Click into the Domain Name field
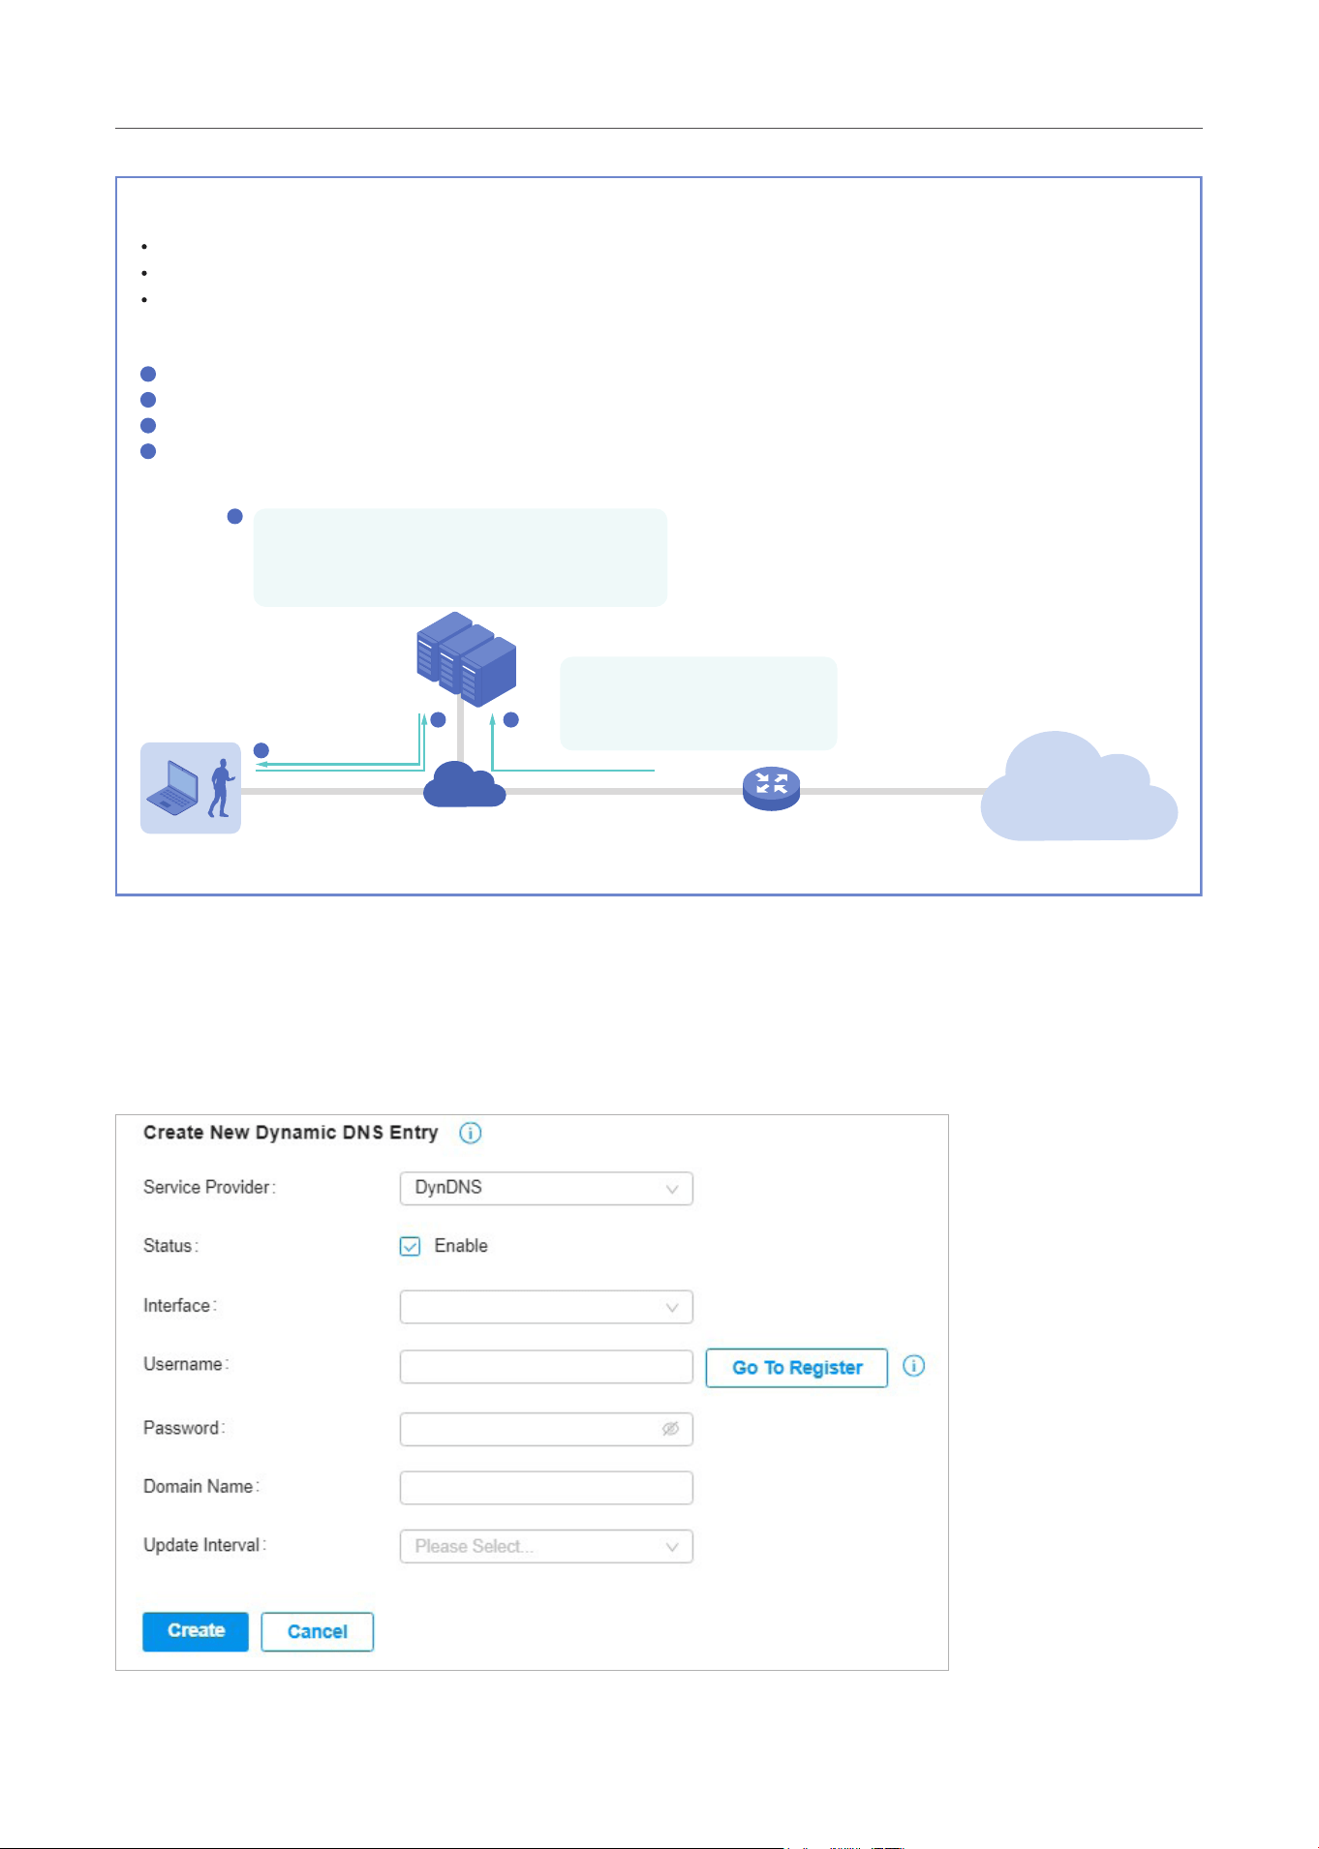The width and height of the screenshot is (1319, 1849). (x=546, y=1488)
